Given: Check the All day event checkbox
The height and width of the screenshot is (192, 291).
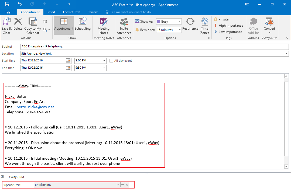Looking at the screenshot, I should coord(111,61).
